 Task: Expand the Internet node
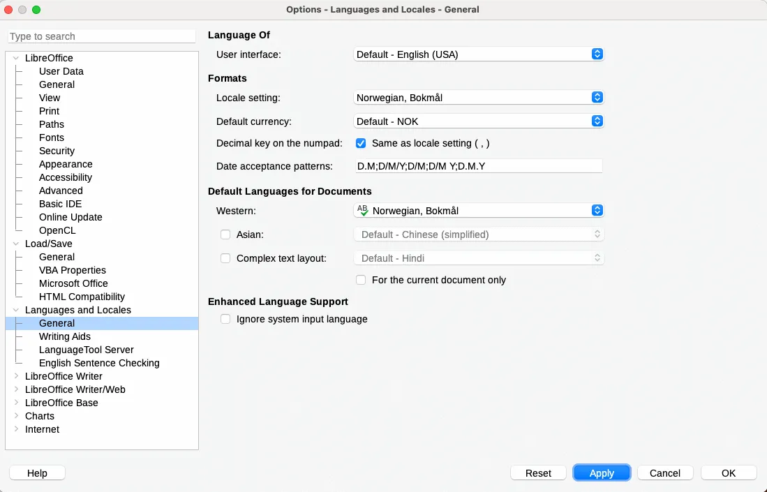point(15,429)
